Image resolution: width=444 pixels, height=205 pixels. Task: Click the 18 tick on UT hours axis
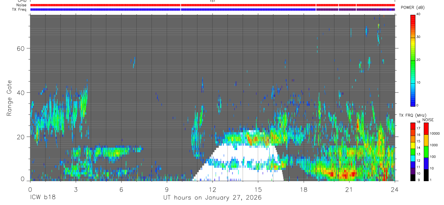point(303,189)
